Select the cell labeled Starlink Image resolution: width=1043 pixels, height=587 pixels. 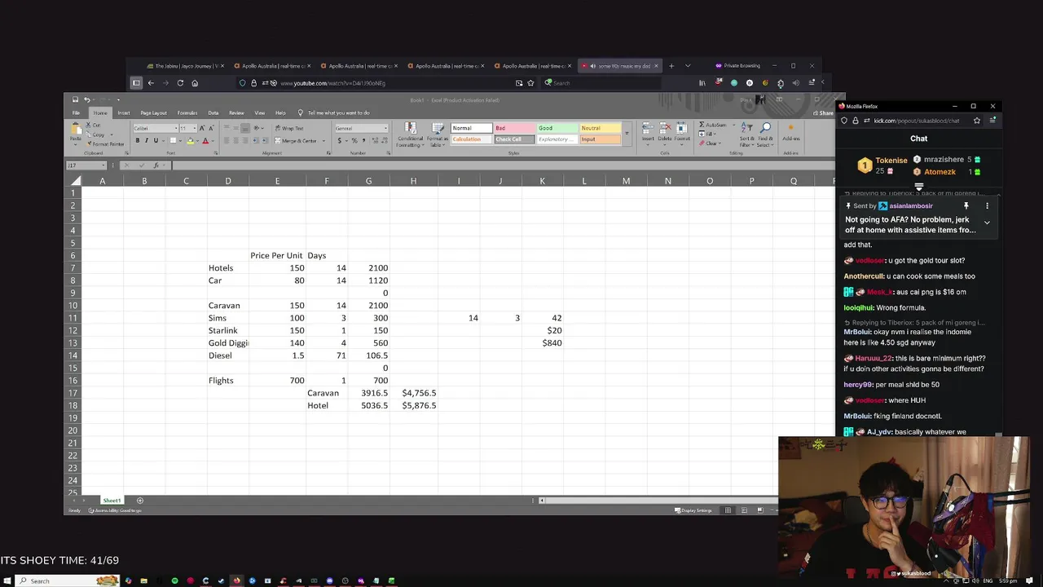tap(227, 330)
